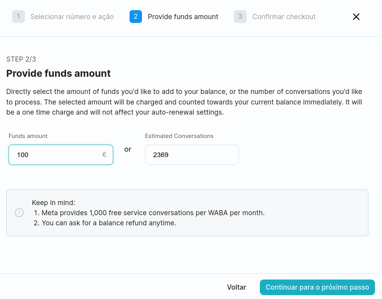The image size is (382, 299).
Task: Click the blue step 2 number badge
Action: tap(136, 17)
